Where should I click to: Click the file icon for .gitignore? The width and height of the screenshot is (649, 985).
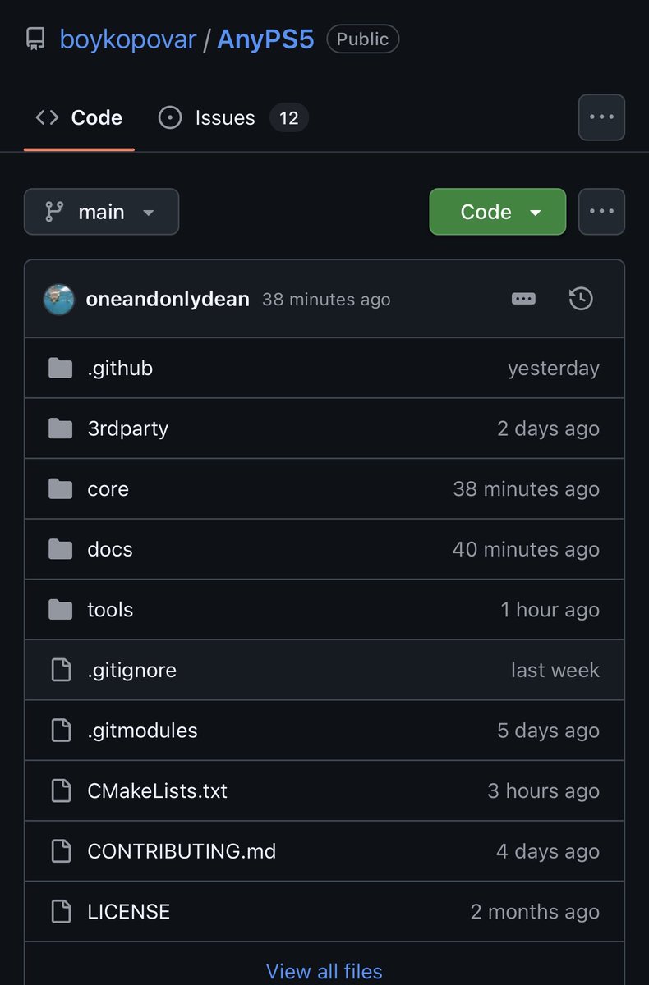tap(61, 670)
